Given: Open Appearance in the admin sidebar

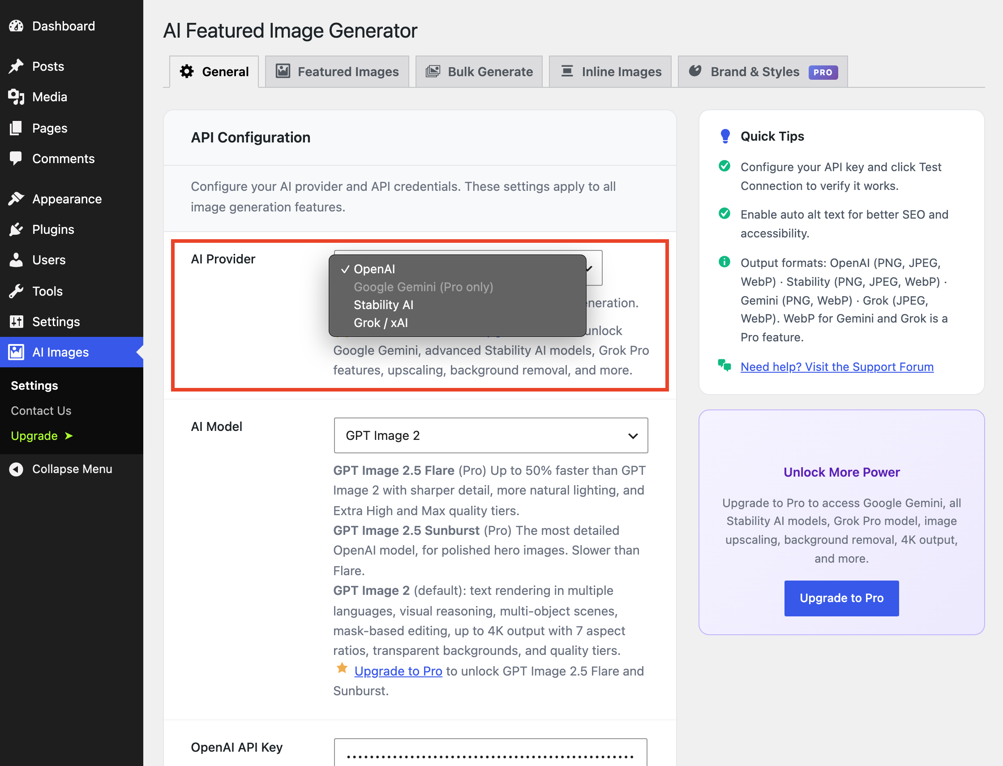Looking at the screenshot, I should pos(72,199).
